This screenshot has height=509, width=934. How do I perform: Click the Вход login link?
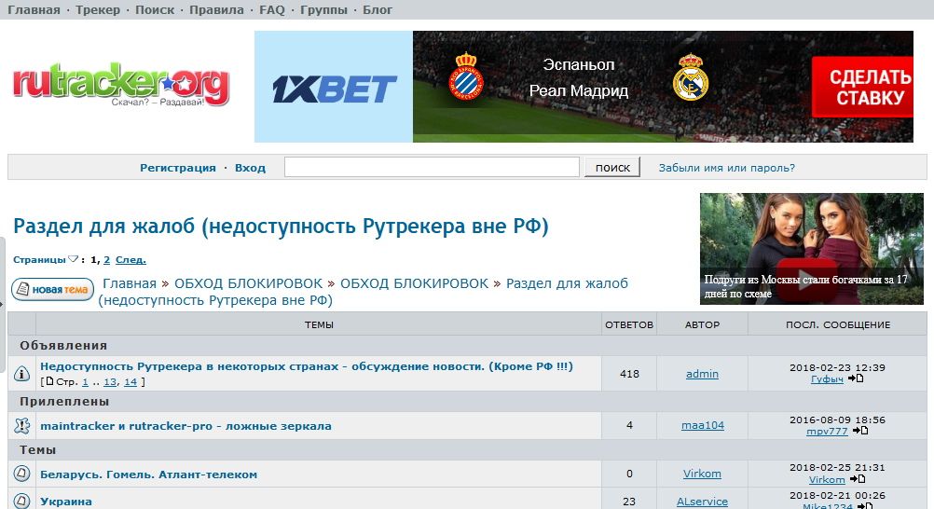250,168
